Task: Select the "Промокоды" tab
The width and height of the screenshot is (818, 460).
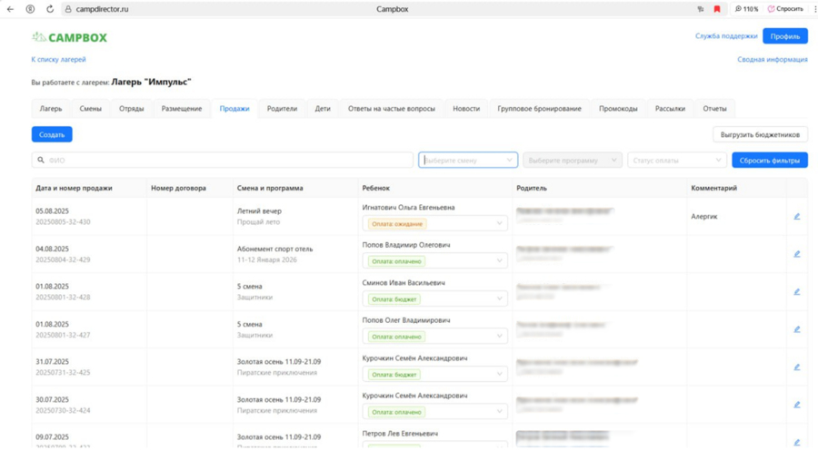Action: click(x=618, y=109)
